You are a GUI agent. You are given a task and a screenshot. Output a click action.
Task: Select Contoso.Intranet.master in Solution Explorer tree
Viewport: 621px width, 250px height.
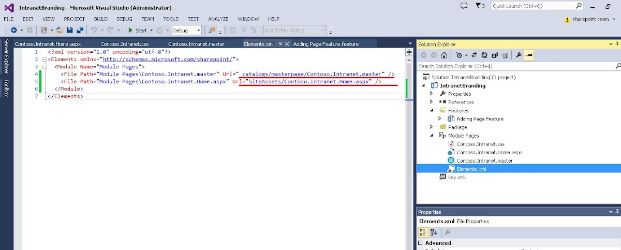(x=480, y=160)
